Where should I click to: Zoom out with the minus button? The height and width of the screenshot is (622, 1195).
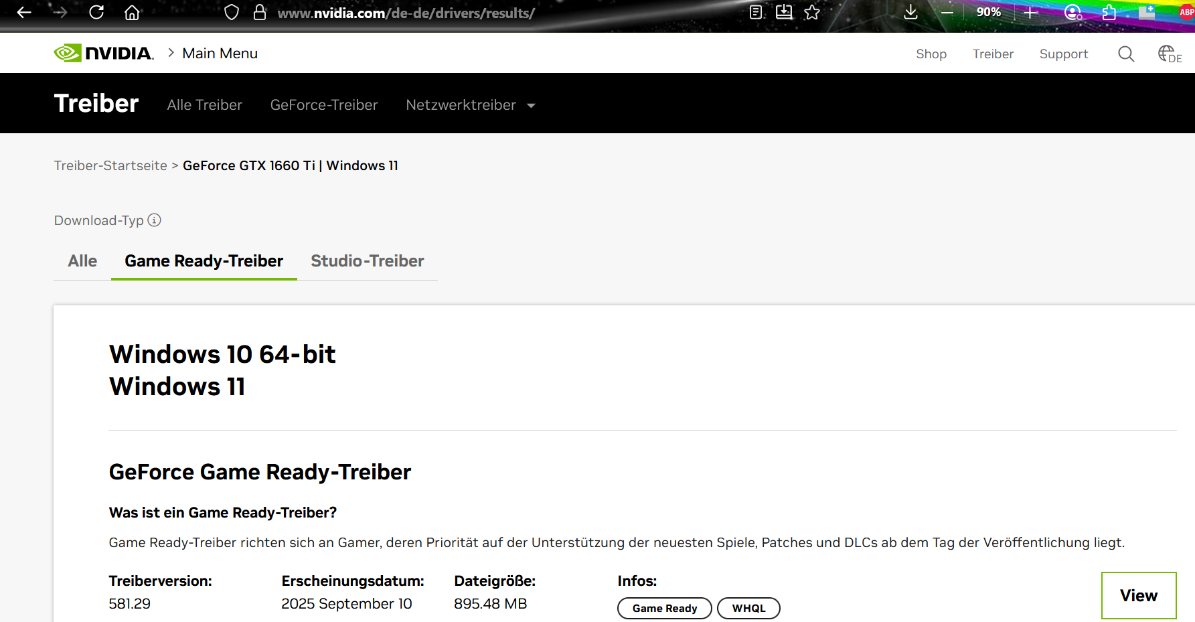pos(947,13)
